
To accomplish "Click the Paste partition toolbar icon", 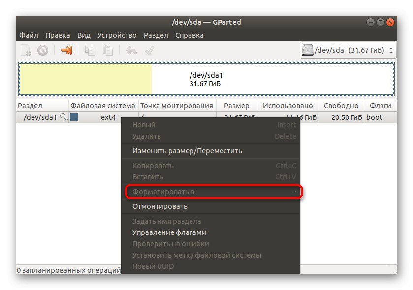I will point(107,50).
